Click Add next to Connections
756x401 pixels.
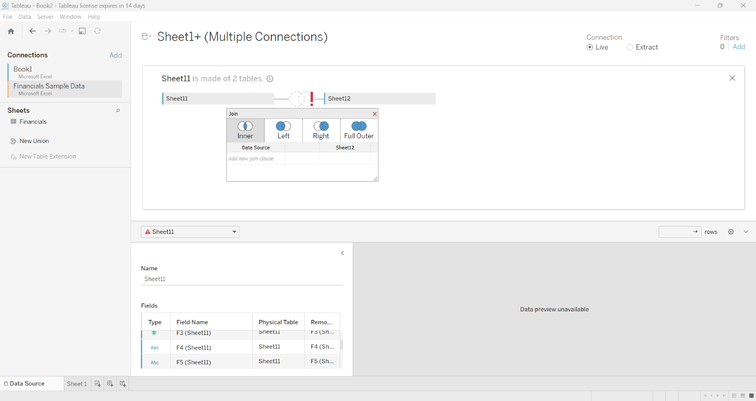point(115,55)
